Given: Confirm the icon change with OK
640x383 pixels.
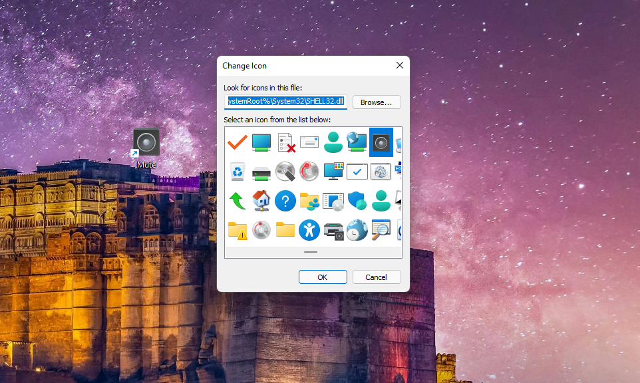Looking at the screenshot, I should tap(323, 277).
